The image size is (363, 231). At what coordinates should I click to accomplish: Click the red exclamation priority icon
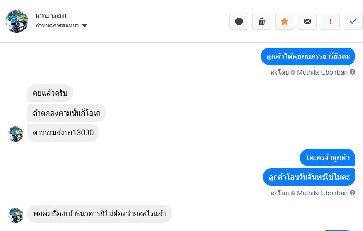coord(330,21)
